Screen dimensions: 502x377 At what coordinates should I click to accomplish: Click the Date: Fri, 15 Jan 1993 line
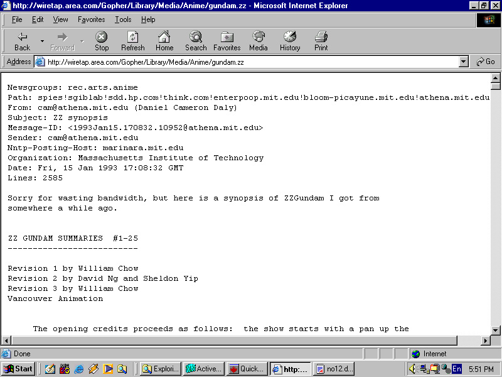click(95, 168)
